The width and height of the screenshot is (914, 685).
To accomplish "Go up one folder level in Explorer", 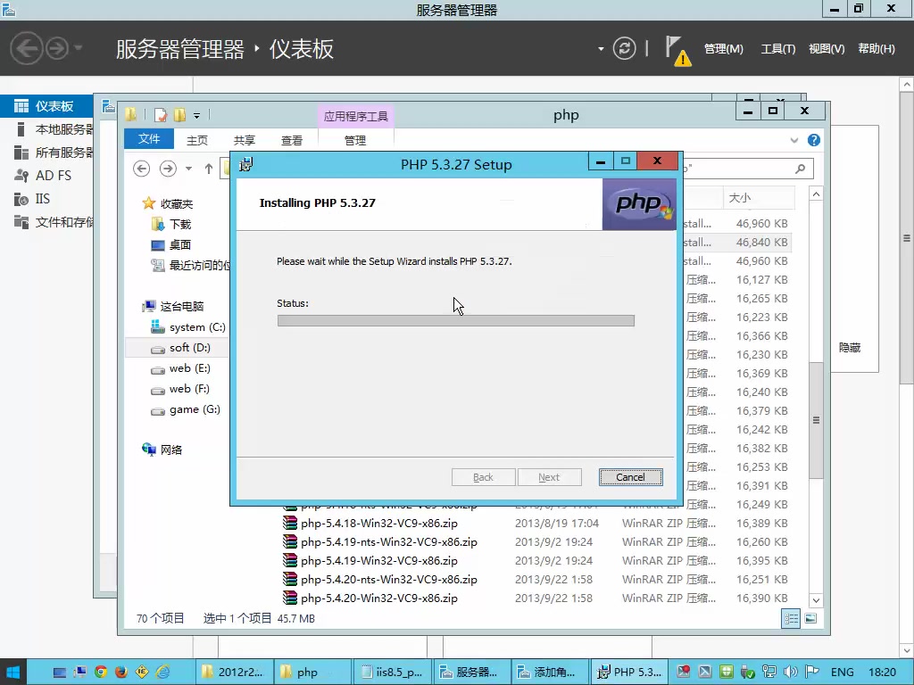I will coord(208,169).
